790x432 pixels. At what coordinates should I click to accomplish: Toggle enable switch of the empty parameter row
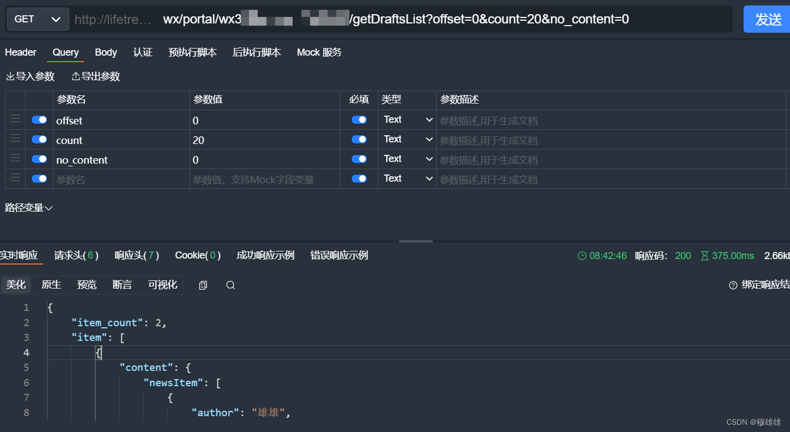[39, 178]
